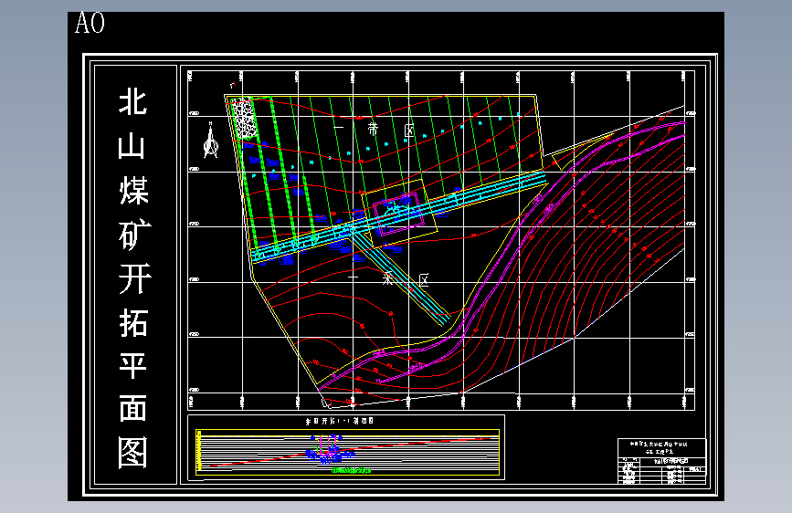Click the section view heading above the profile

click(340, 421)
